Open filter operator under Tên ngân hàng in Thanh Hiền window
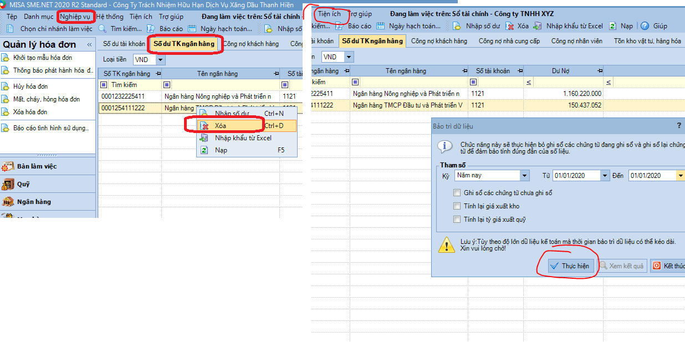Screen dimensions: 685x342 click(x=167, y=85)
